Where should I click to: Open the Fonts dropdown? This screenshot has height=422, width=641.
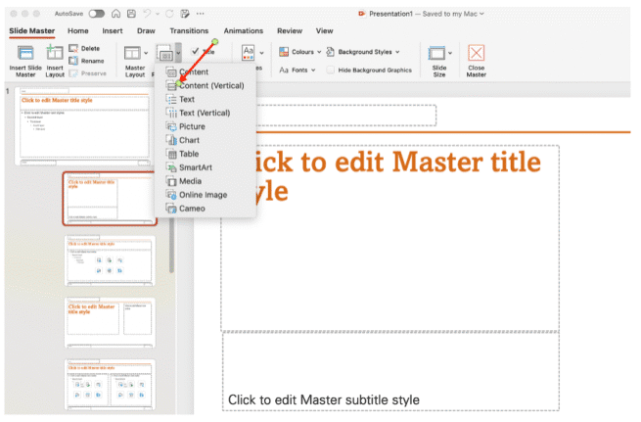click(298, 70)
